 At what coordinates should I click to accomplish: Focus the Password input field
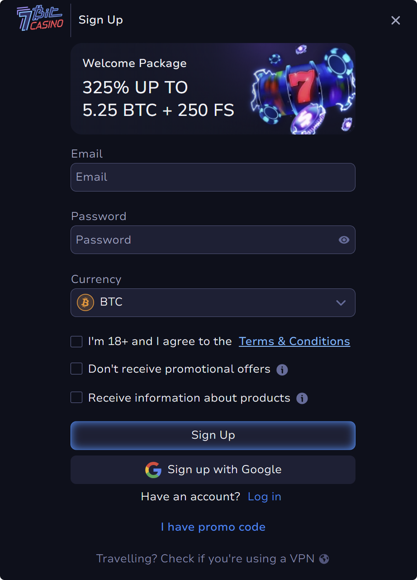point(213,240)
